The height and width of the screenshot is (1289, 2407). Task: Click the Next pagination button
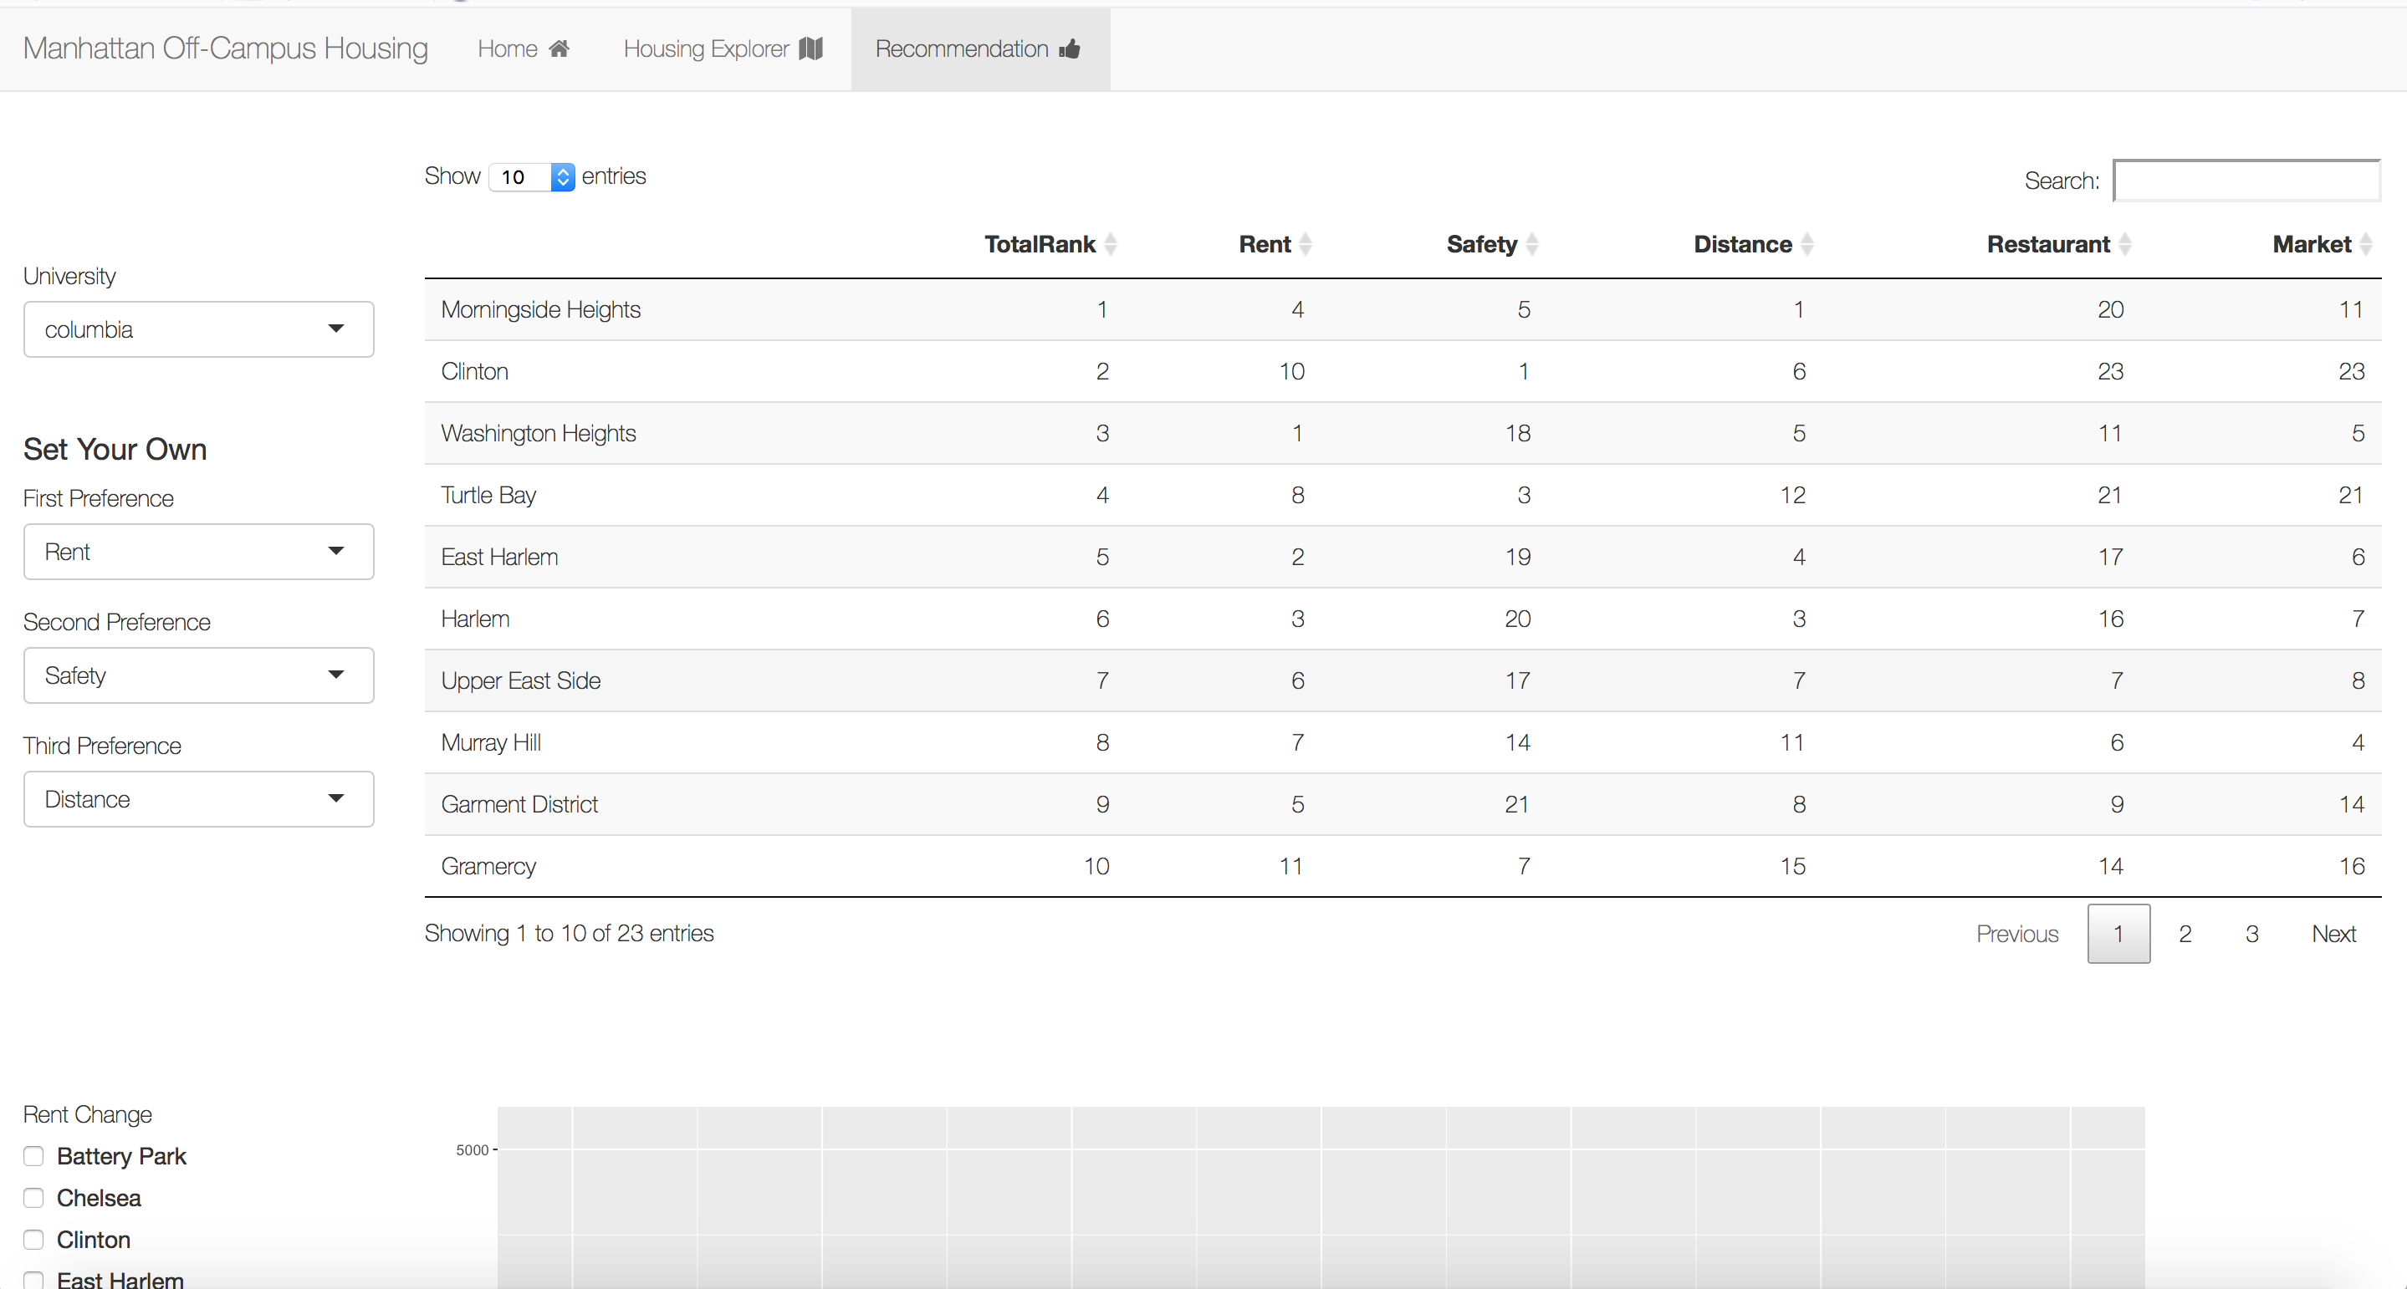tap(2333, 934)
